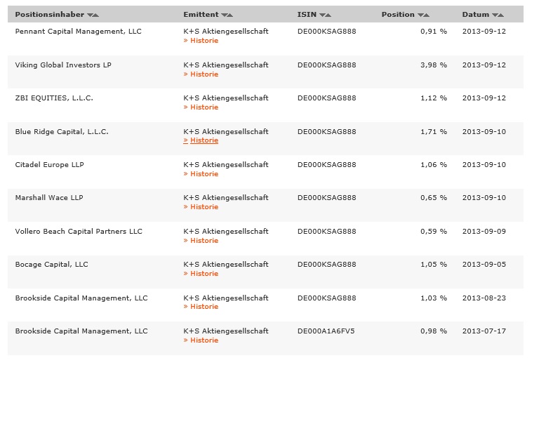Image resolution: width=539 pixels, height=431 pixels.
Task: Click position value 3,98 %
Action: point(434,65)
